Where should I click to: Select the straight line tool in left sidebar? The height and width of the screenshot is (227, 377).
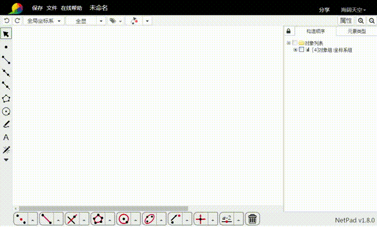6,73
